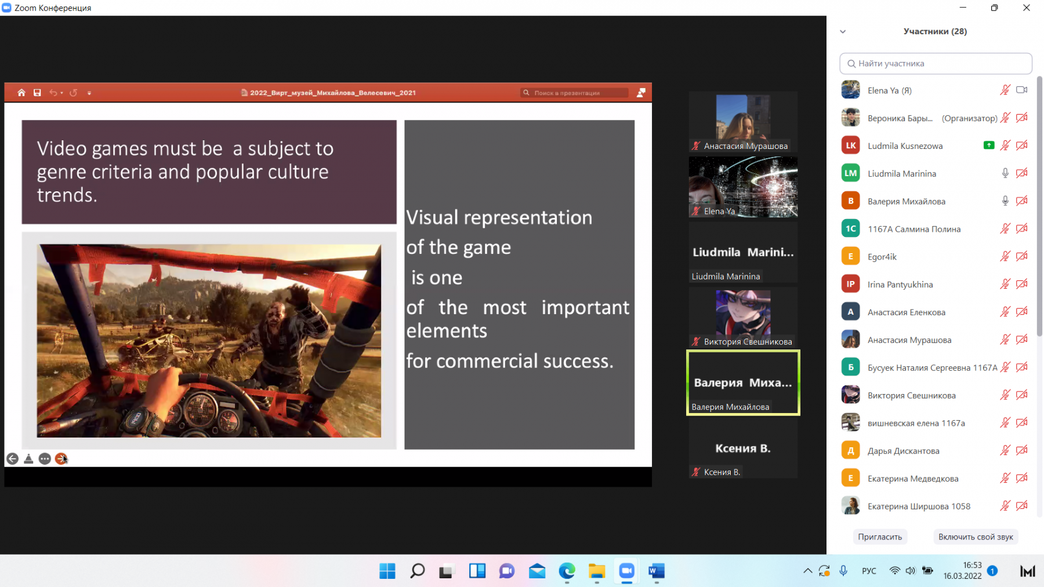The height and width of the screenshot is (587, 1044).
Task: Select participant вишневская елена 1167а
Action: point(935,423)
